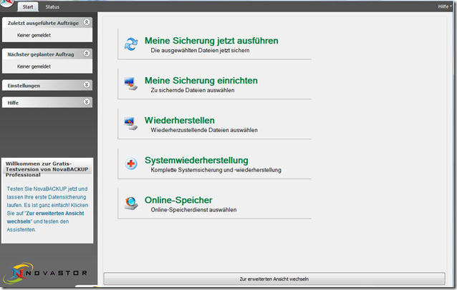The image size is (457, 290).
Task: Open Online-Speicher heading link
Action: click(178, 200)
